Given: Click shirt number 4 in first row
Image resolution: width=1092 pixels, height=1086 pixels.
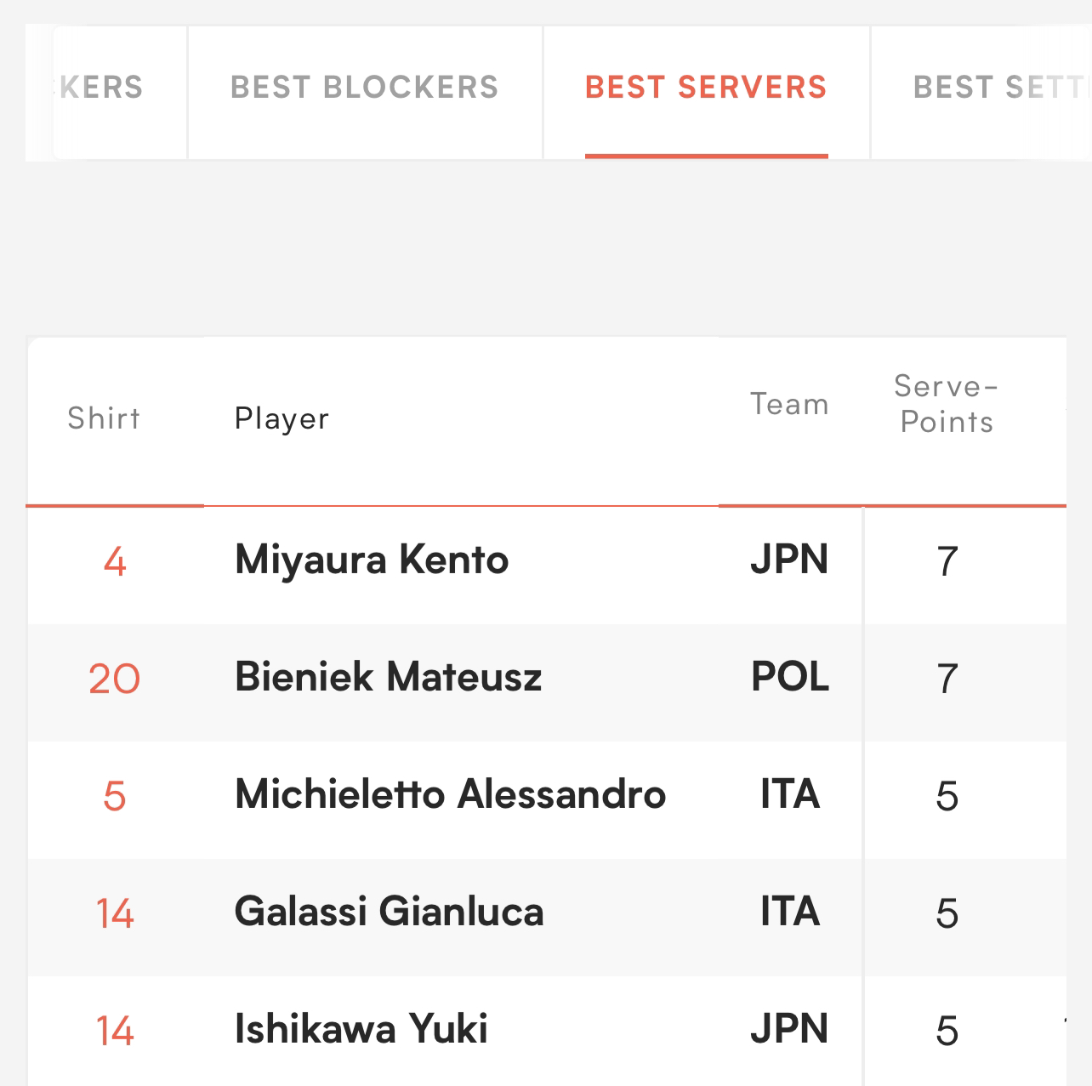Looking at the screenshot, I should click(115, 561).
